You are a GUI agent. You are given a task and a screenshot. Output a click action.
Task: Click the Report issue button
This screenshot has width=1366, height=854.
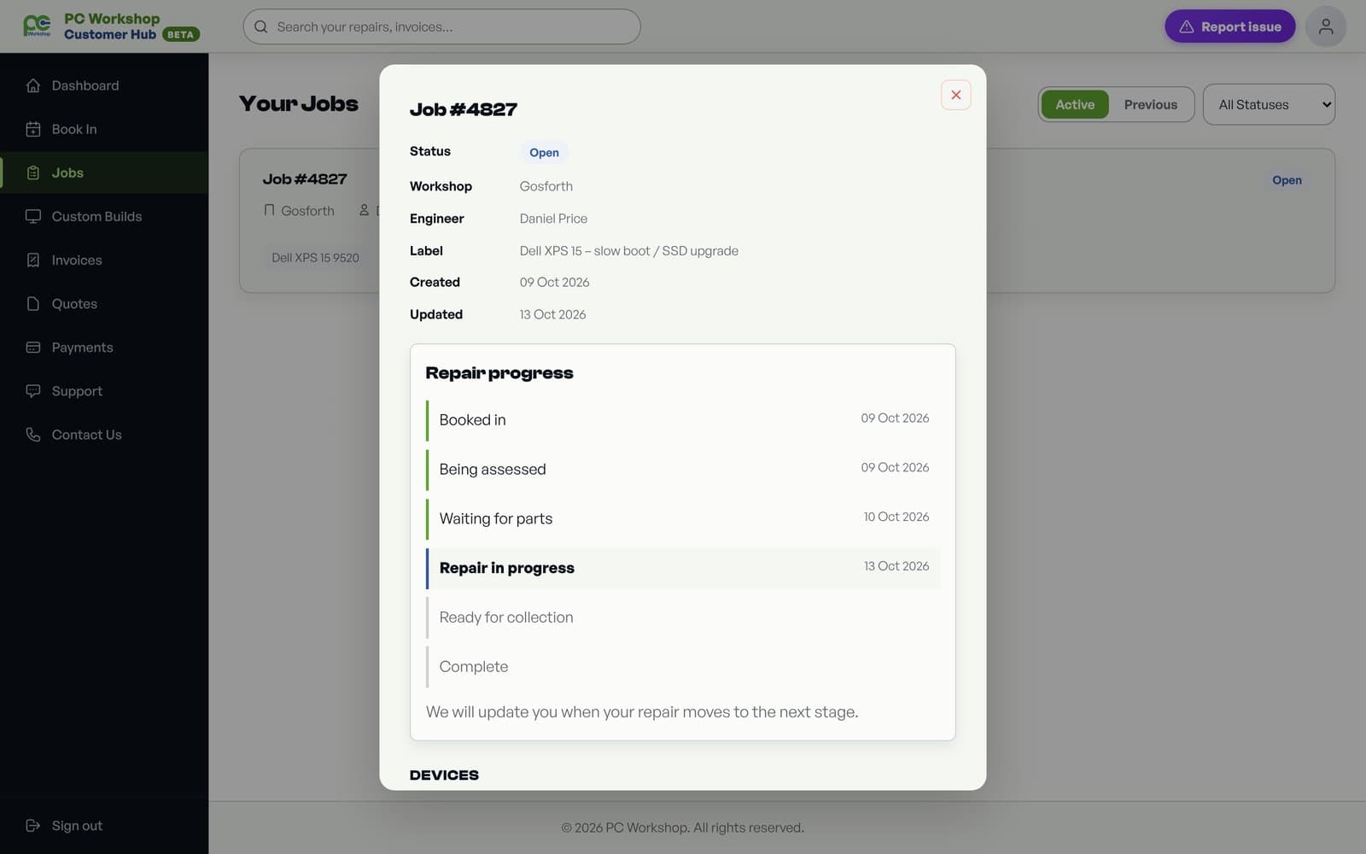pos(1229,26)
